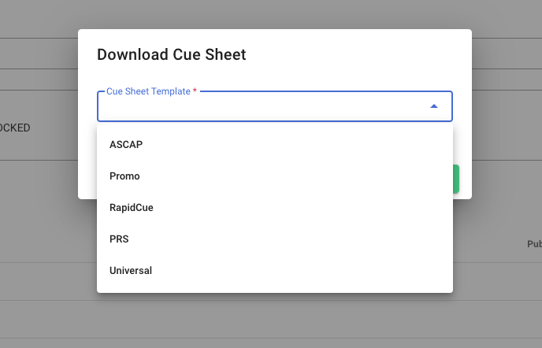Dismiss dropdown by clicking dimmed backdrop right of dialog

click(504, 118)
